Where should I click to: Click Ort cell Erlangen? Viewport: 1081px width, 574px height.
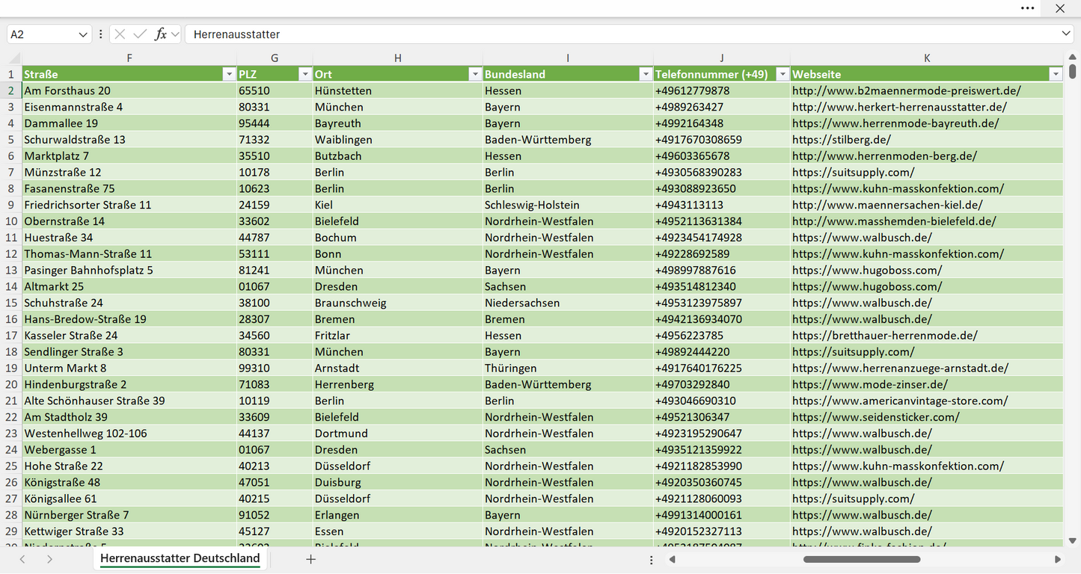(397, 515)
